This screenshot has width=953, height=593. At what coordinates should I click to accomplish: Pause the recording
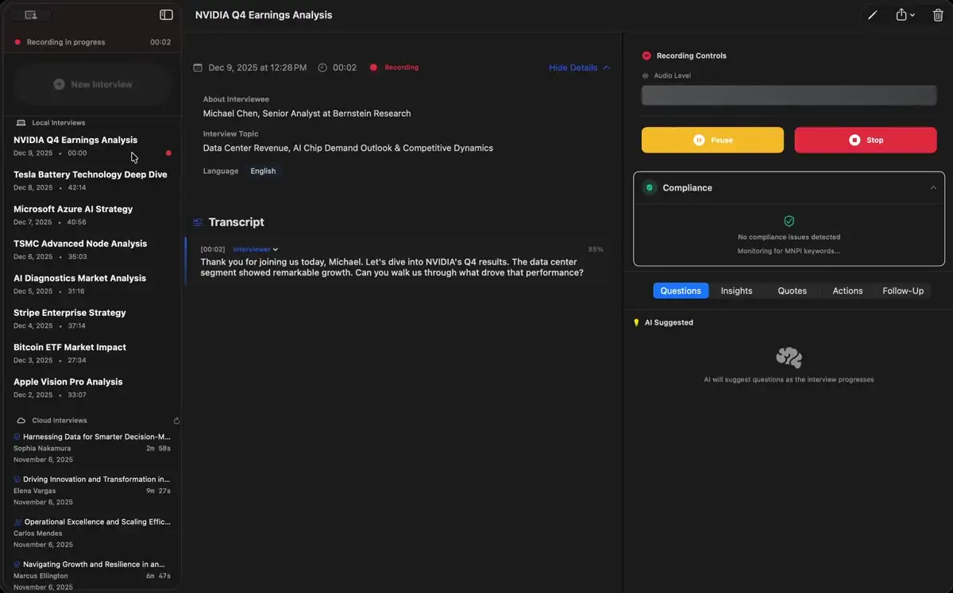click(x=712, y=141)
